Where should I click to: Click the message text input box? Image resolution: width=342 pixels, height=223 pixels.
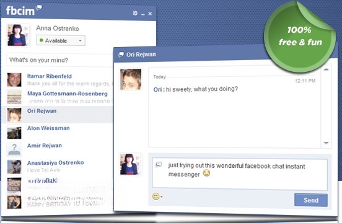pyautogui.click(x=240, y=173)
